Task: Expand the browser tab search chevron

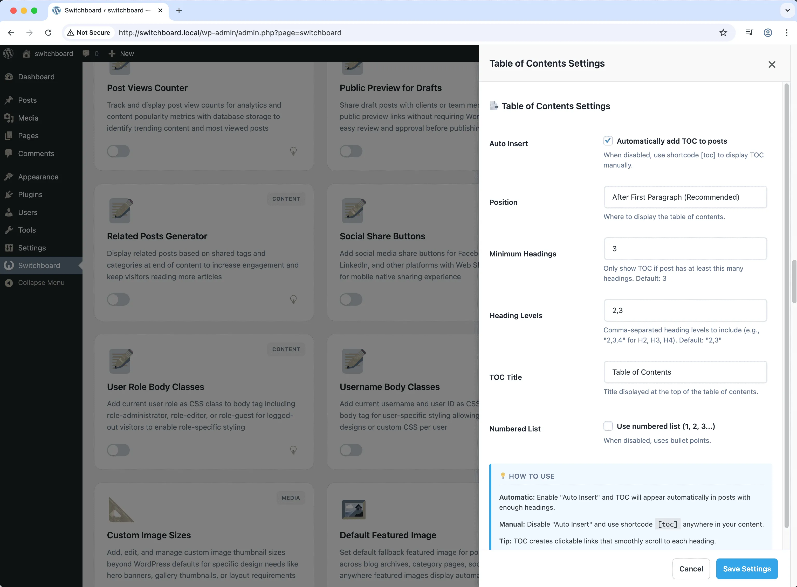Action: point(788,10)
